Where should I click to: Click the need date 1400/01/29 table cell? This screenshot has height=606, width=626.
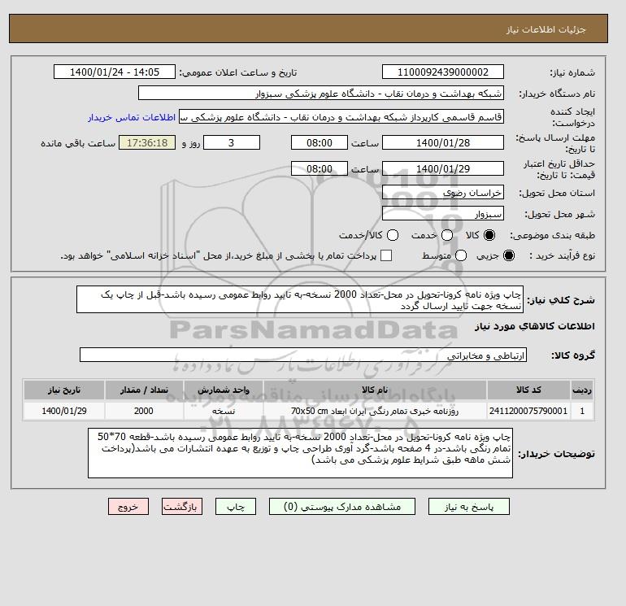(64, 411)
